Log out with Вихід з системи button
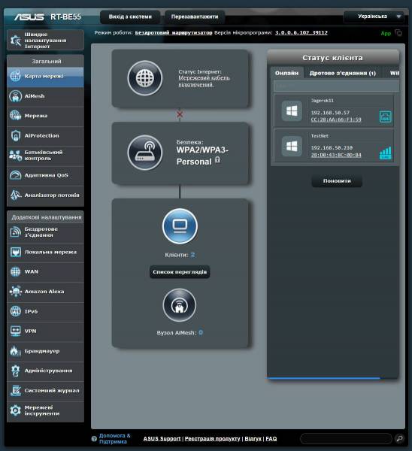412x451 pixels. [130, 17]
